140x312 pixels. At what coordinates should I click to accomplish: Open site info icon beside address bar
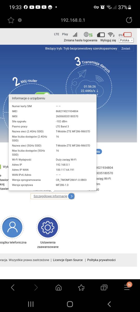click(20, 20)
